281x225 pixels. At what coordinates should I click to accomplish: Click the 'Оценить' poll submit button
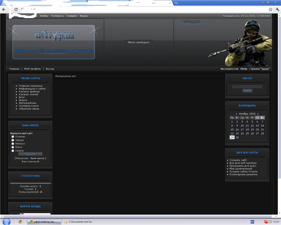pos(30,154)
